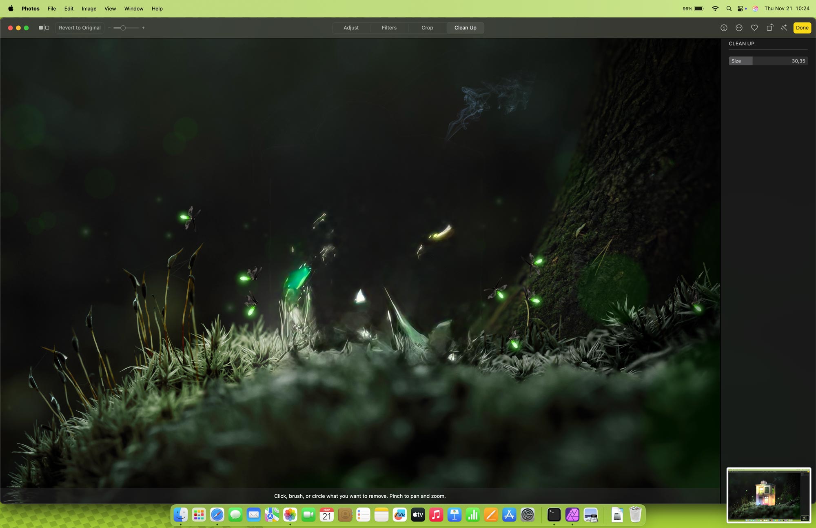This screenshot has width=816, height=528.
Task: Open Launchpad from the dock
Action: 199,515
